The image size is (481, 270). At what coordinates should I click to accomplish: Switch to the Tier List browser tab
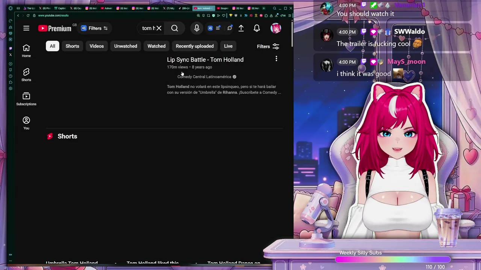[30, 8]
